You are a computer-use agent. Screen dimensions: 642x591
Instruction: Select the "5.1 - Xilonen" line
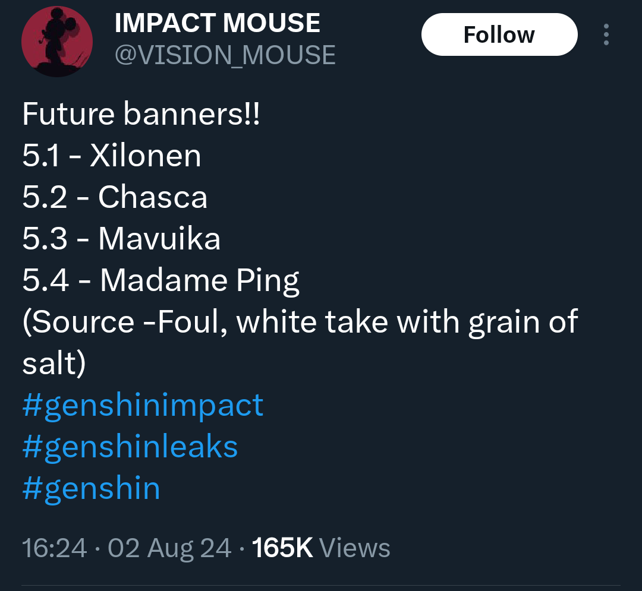click(112, 156)
